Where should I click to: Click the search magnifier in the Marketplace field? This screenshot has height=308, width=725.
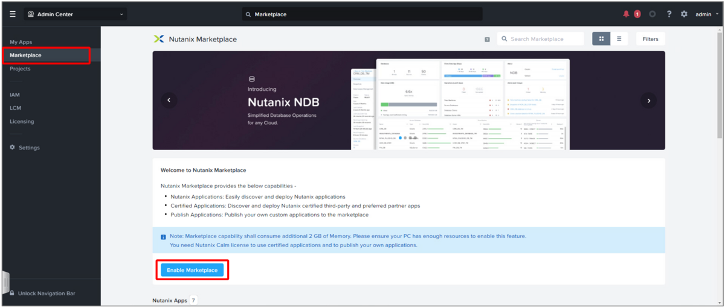click(x=505, y=39)
